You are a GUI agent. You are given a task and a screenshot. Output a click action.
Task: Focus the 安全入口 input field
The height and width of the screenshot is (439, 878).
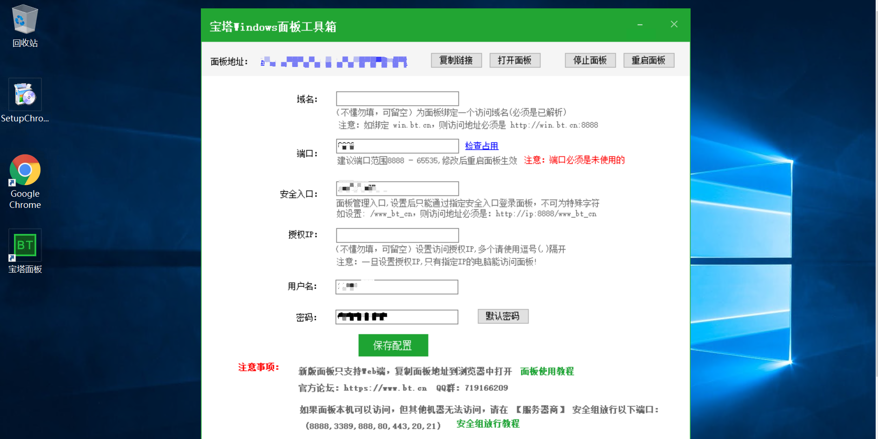click(x=398, y=188)
